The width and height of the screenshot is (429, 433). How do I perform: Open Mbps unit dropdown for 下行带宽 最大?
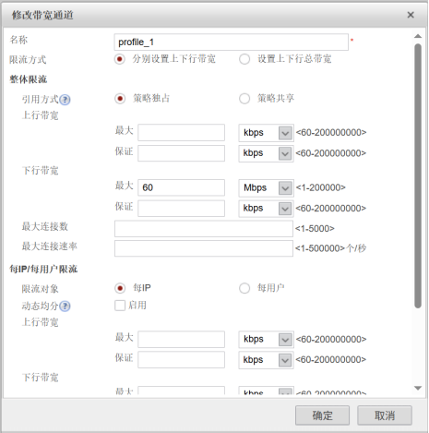(266, 187)
